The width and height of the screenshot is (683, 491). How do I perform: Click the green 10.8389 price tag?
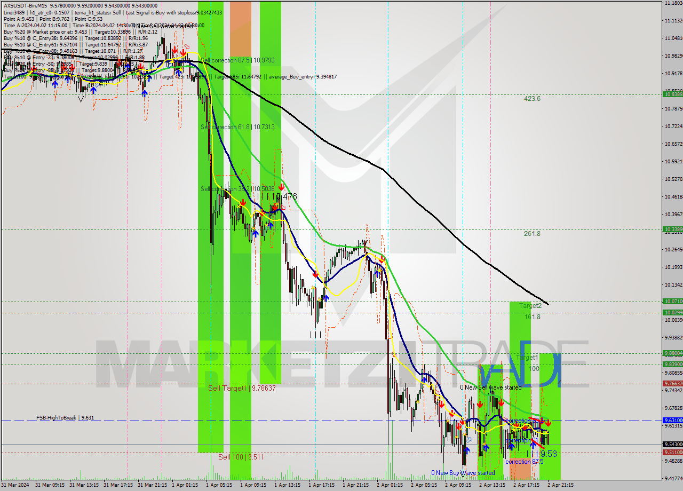point(672,94)
